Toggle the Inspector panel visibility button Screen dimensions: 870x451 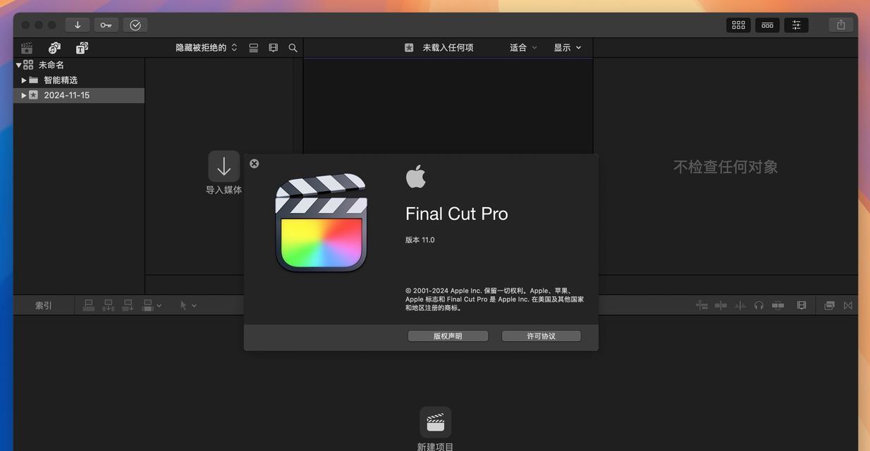796,25
